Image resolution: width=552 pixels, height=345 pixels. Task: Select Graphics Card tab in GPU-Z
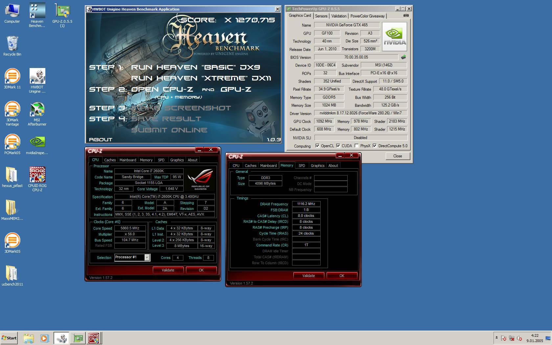[x=300, y=15]
